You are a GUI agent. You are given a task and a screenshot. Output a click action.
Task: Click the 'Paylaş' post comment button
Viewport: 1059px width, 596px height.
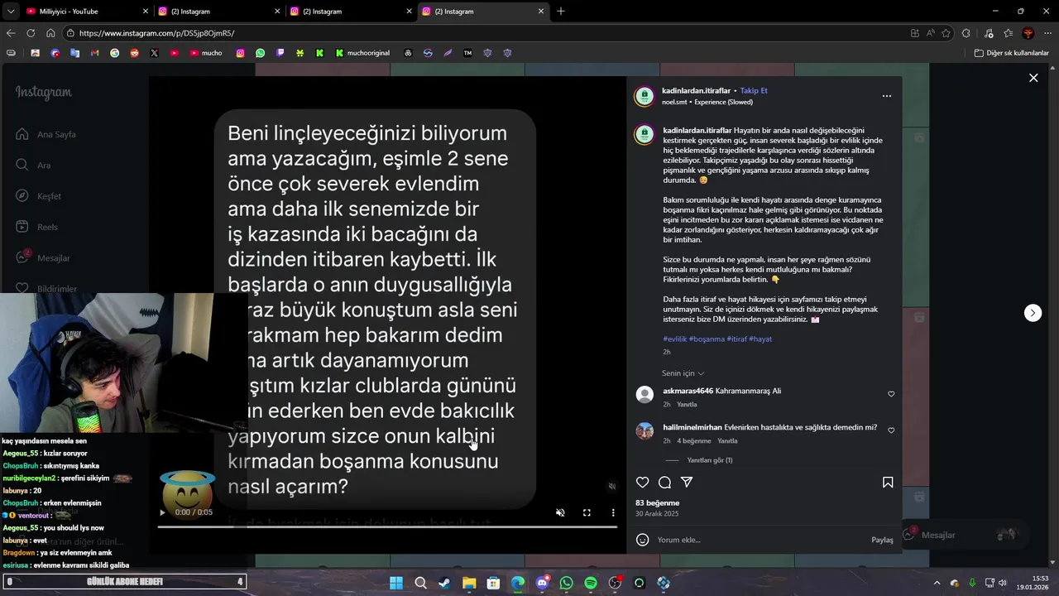click(x=882, y=540)
